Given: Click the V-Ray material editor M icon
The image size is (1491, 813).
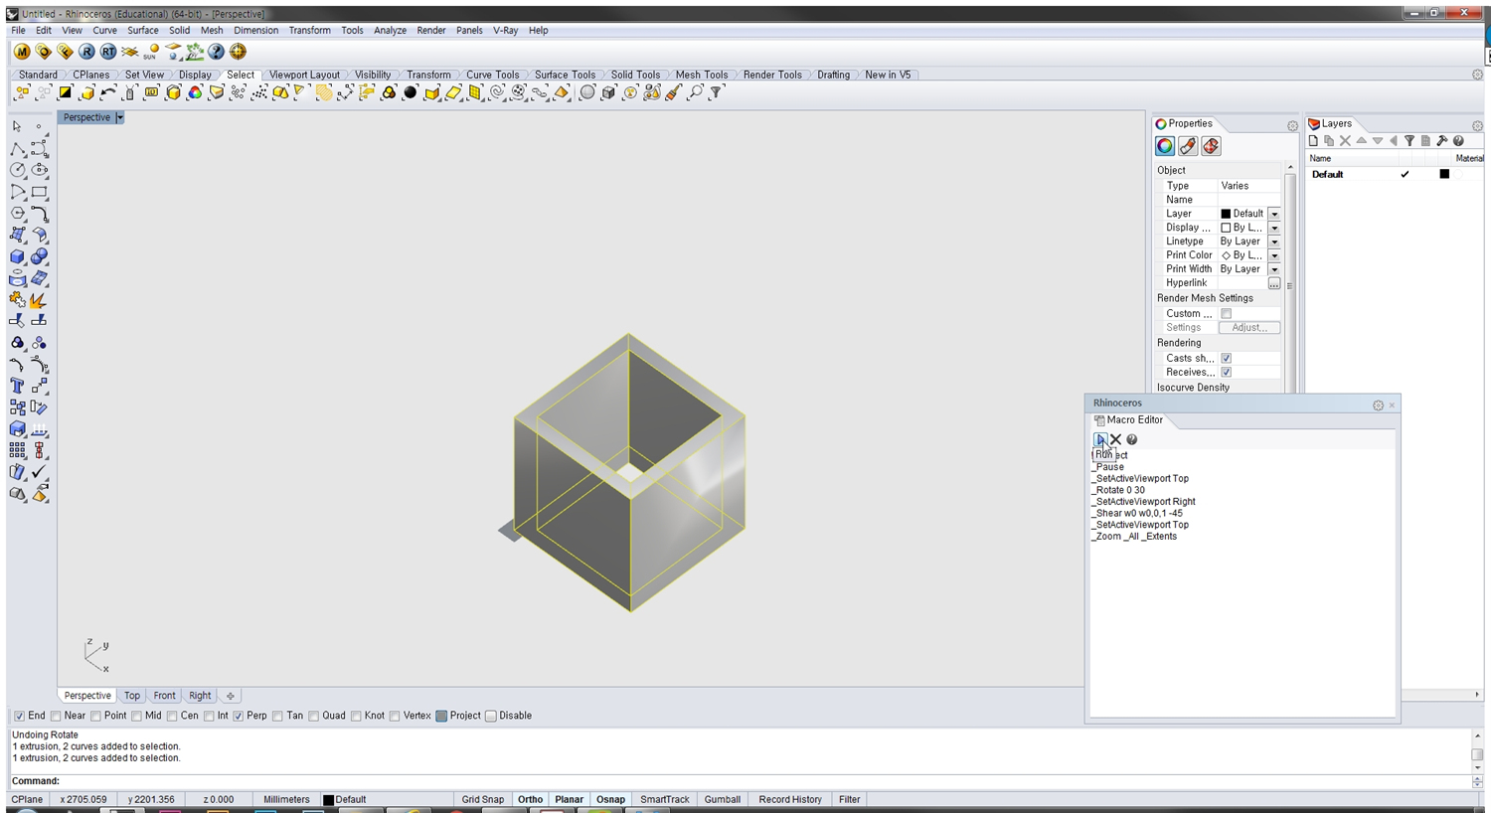Looking at the screenshot, I should 22,52.
